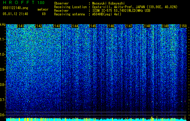190x121 pixels.
Task: Click the 0.9 kHz axis label
Action: [2, 70]
